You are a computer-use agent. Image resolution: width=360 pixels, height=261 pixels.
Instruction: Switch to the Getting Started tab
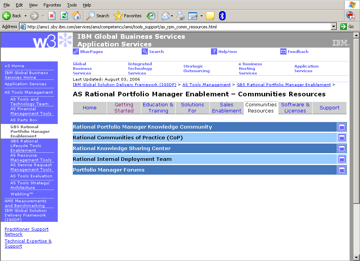[124, 107]
